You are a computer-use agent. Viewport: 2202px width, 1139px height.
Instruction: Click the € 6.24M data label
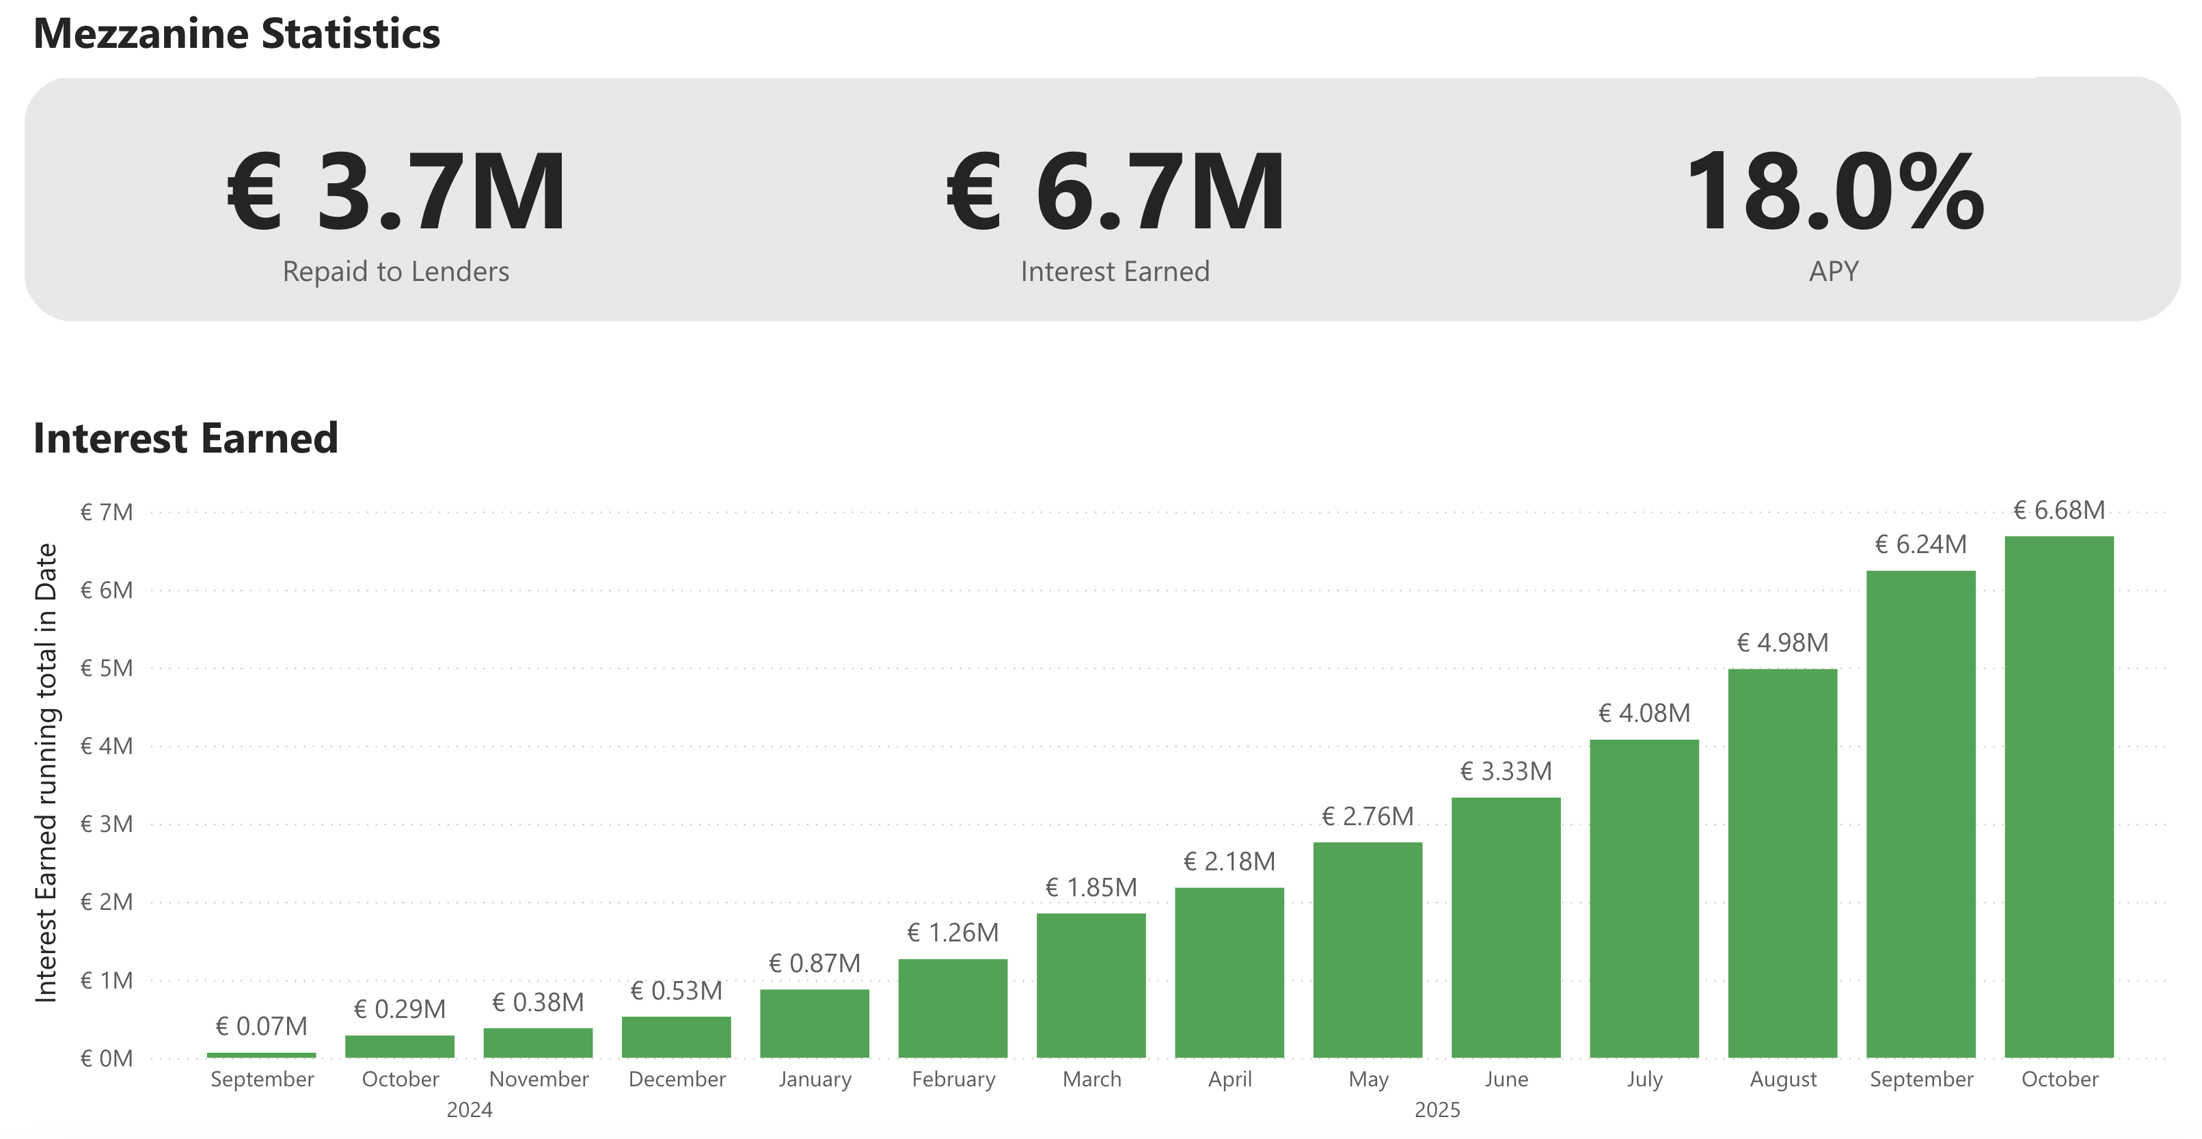coord(1920,545)
